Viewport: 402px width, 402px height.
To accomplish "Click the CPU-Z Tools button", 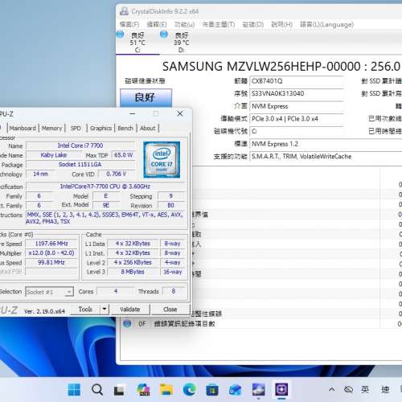I will pos(85,310).
